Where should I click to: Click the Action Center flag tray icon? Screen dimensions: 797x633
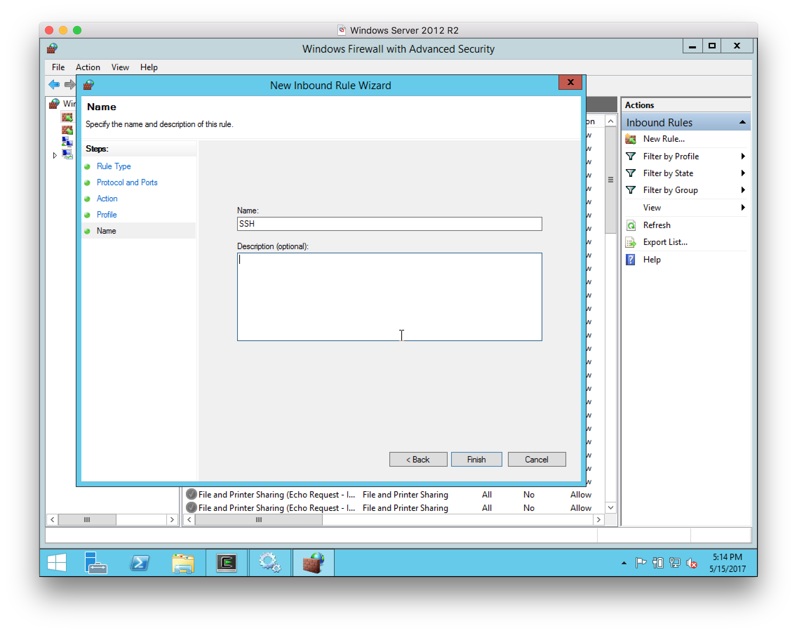pos(641,563)
